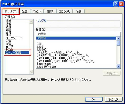Close the セルの書式設定 dialog
The image size is (125, 104).
121,4
